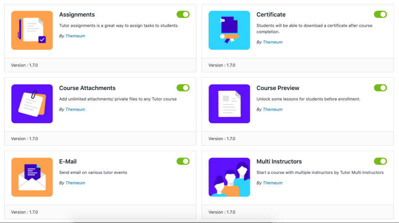Visit Themeum link under E-Mail

click(x=75, y=183)
